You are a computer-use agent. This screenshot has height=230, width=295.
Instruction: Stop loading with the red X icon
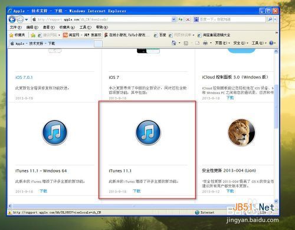click(x=188, y=19)
